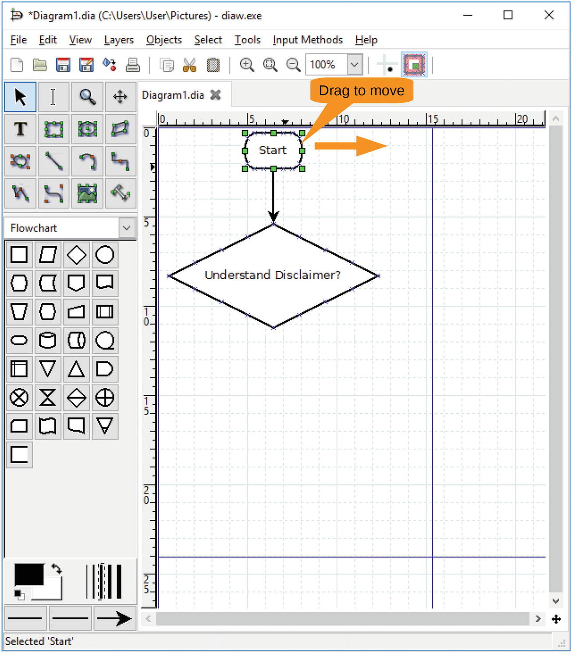The width and height of the screenshot is (572, 653).
Task: Pick the flowchart hourglass Collate shape
Action: coord(48,397)
